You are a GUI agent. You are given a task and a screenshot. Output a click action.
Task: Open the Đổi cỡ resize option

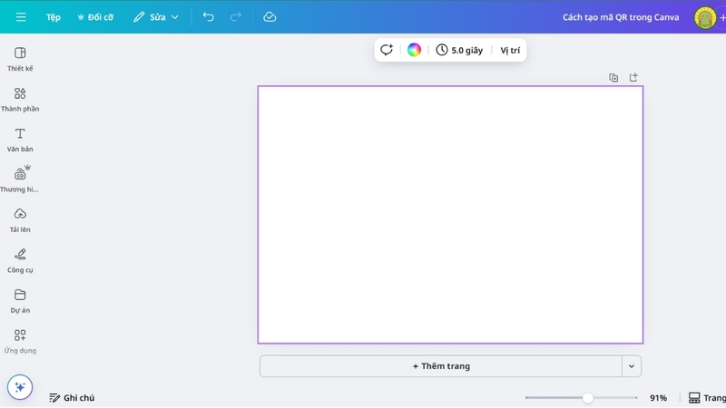pyautogui.click(x=95, y=17)
